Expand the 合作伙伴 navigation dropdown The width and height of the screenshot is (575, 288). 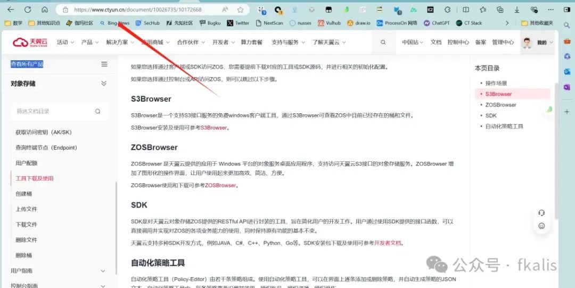190,42
